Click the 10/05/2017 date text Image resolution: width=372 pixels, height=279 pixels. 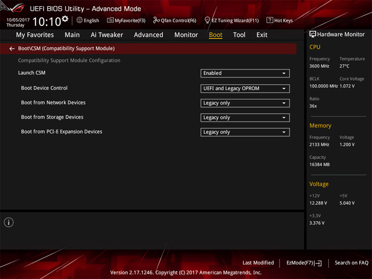pyautogui.click(x=18, y=20)
